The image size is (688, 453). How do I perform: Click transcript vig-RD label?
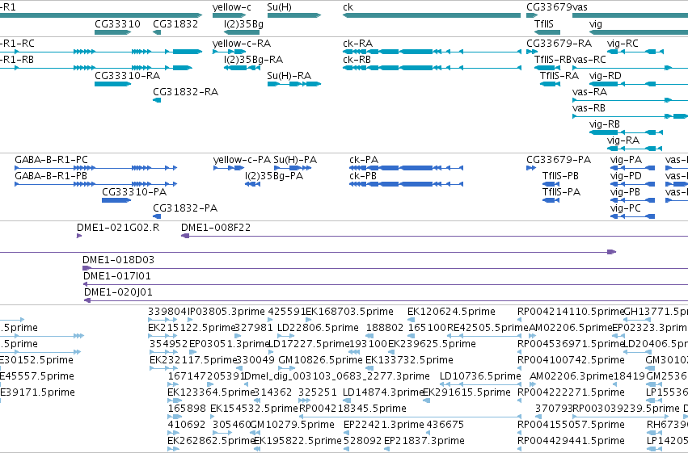[x=605, y=76]
